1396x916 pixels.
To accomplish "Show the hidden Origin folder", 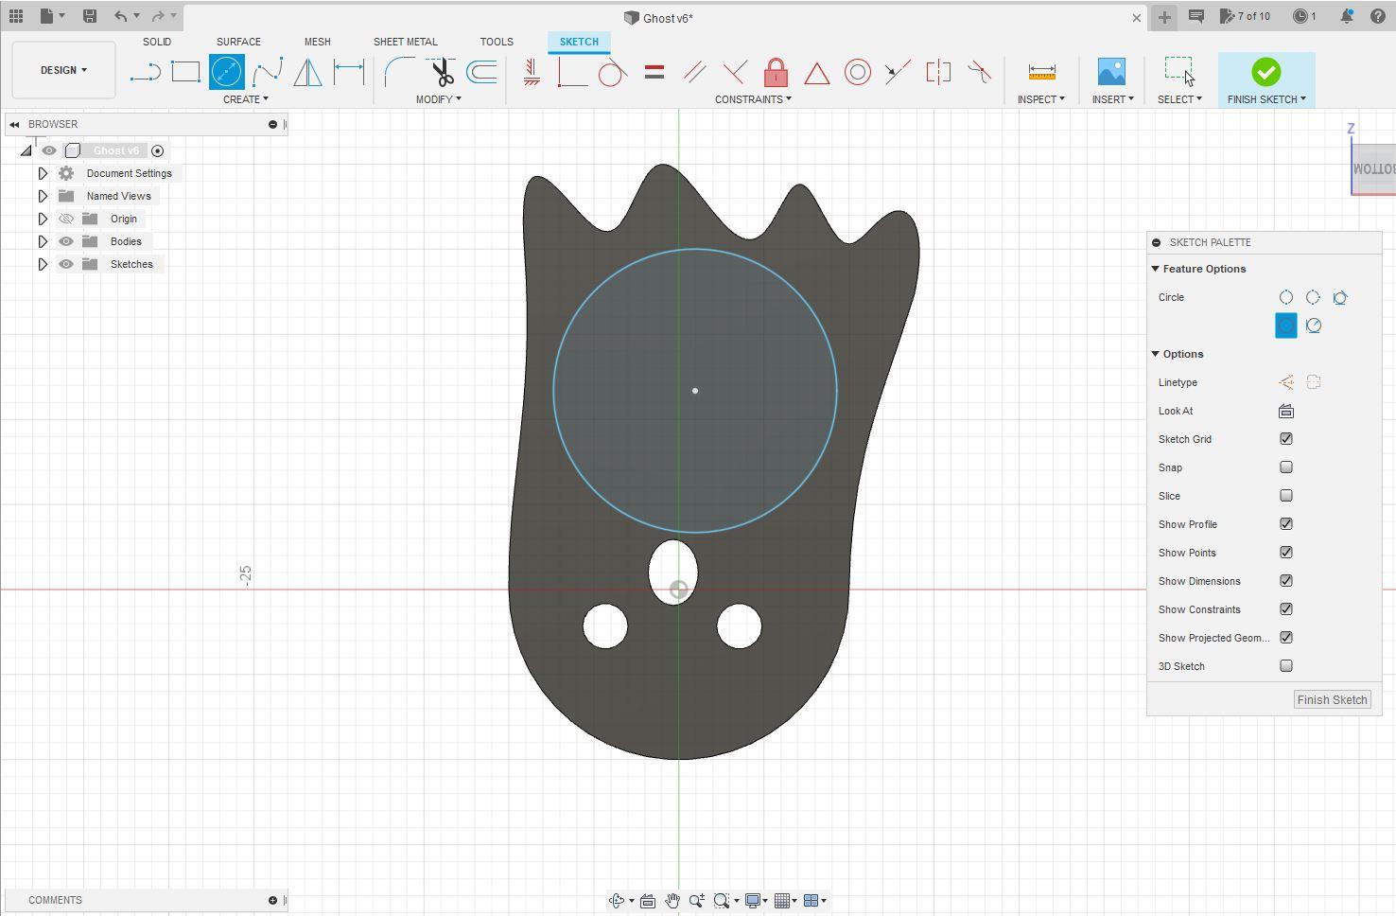I will point(66,219).
